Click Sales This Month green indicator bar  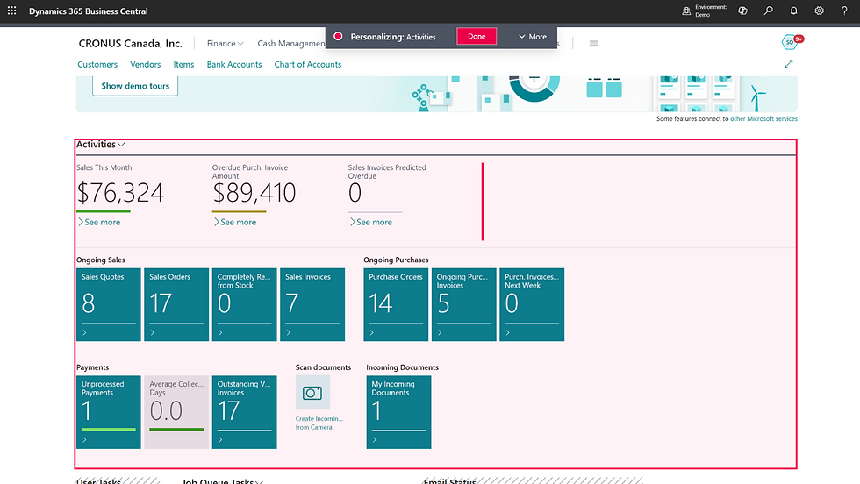pyautogui.click(x=104, y=211)
